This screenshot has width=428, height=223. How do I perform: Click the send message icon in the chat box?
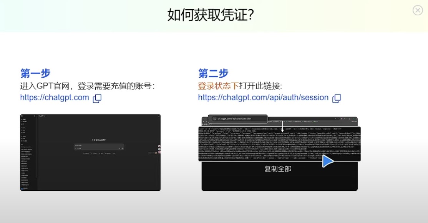click(123, 148)
